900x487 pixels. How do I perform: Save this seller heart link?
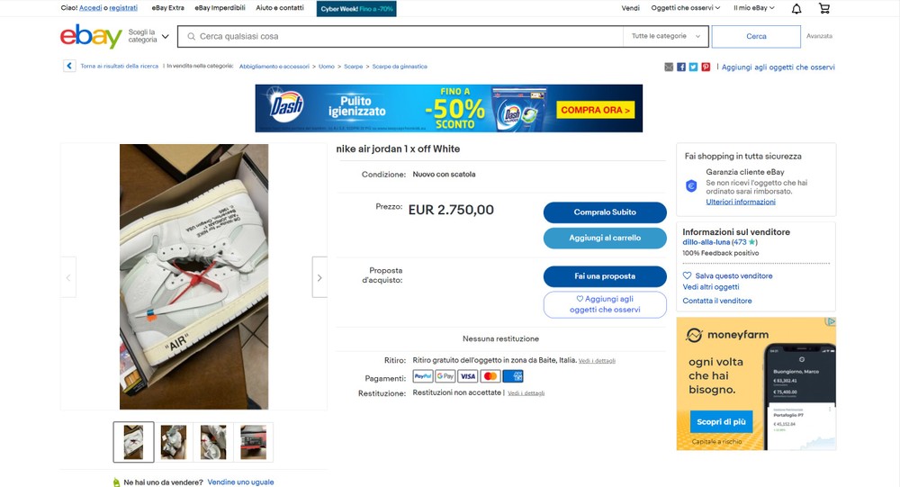tap(727, 275)
